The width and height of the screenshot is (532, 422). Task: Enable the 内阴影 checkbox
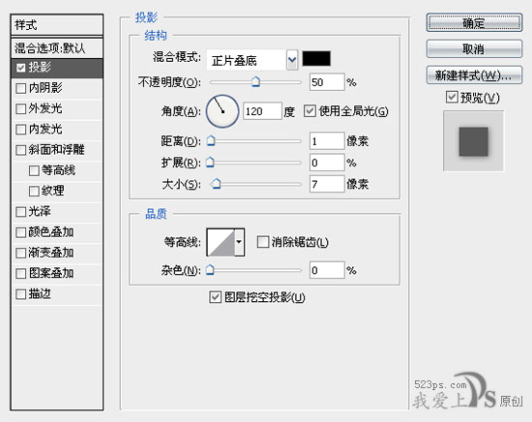pos(20,88)
